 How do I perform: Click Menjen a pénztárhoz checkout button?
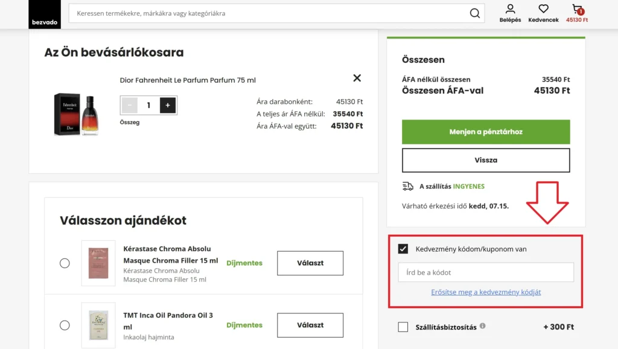pyautogui.click(x=486, y=132)
